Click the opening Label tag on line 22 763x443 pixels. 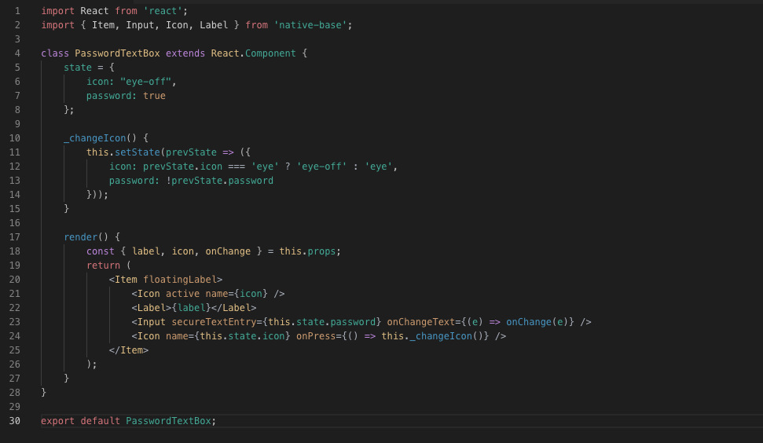click(x=152, y=308)
